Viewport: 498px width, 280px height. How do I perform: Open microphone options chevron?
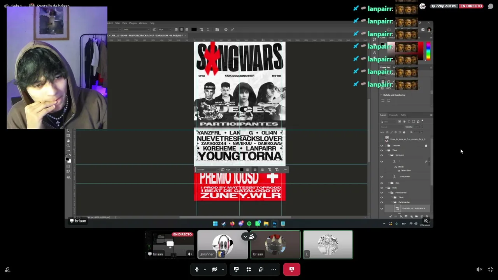click(x=205, y=269)
